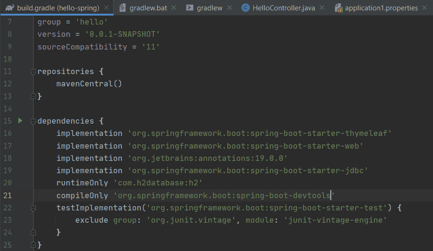433x251 pixels.
Task: Open the gradlew.bat tab
Action: click(148, 8)
